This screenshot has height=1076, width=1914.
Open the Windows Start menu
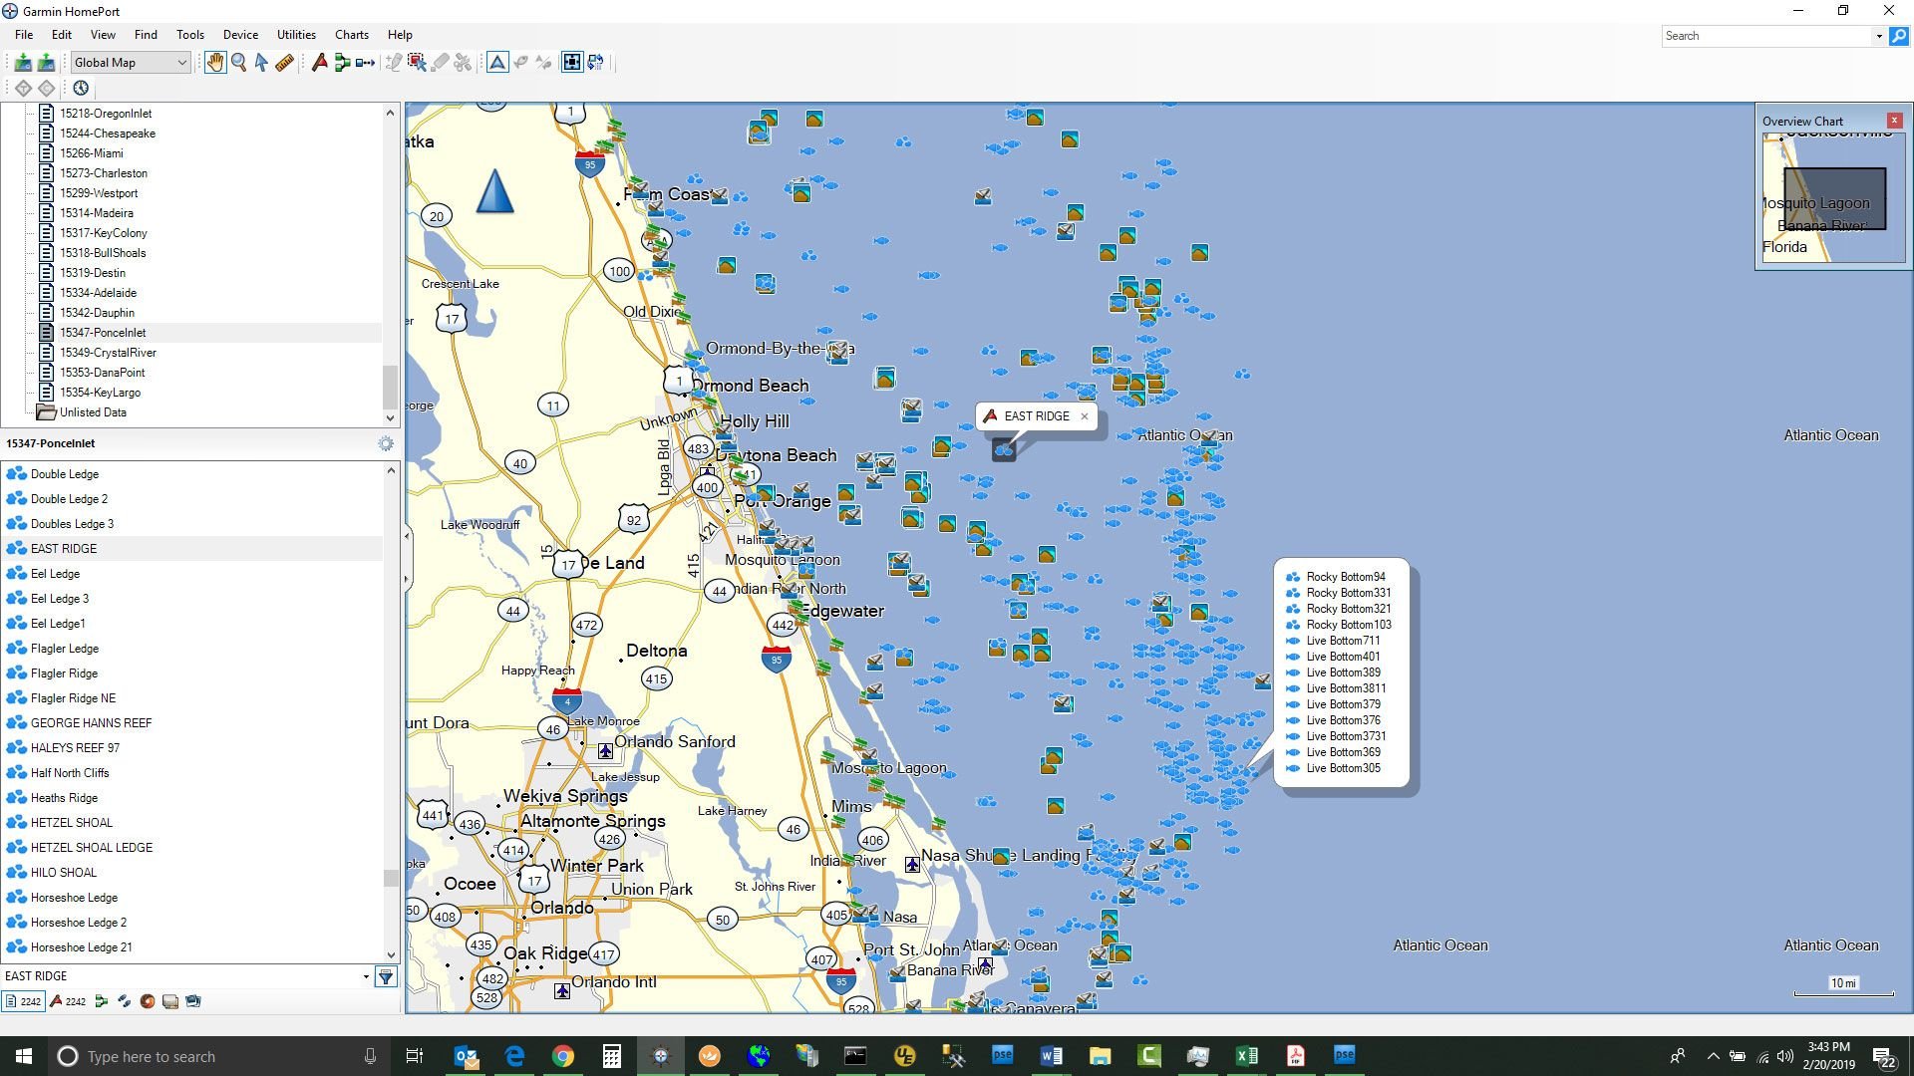pyautogui.click(x=24, y=1056)
